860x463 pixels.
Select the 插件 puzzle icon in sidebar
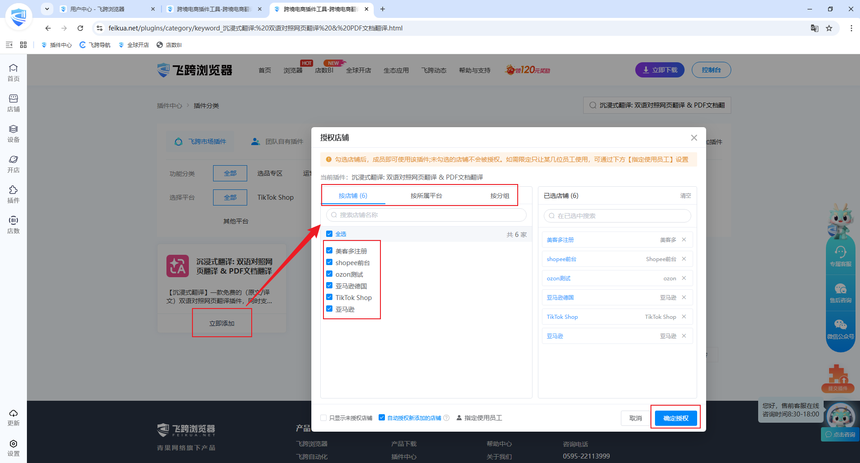pos(13,194)
